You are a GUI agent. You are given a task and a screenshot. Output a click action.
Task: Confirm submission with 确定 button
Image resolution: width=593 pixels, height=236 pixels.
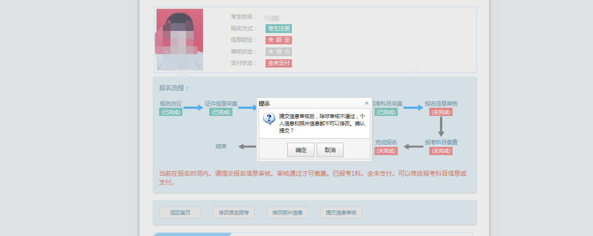pos(301,150)
